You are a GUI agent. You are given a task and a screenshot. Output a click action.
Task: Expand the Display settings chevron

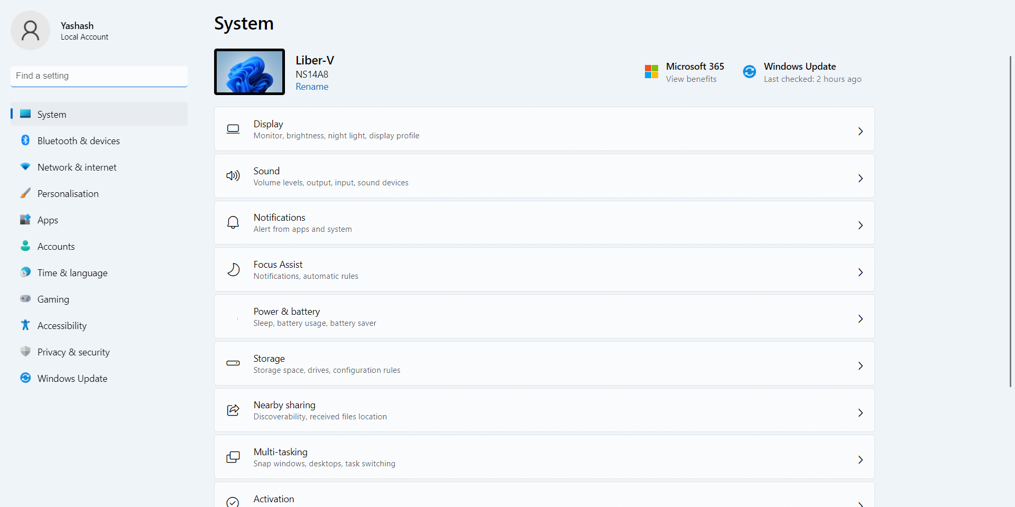pyautogui.click(x=861, y=131)
